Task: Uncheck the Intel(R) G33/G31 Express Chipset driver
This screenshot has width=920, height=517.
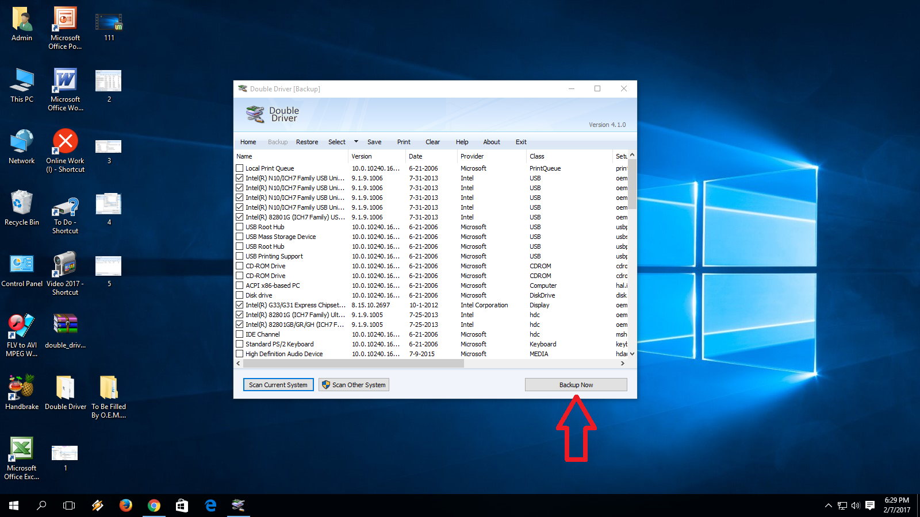Action: (x=239, y=305)
